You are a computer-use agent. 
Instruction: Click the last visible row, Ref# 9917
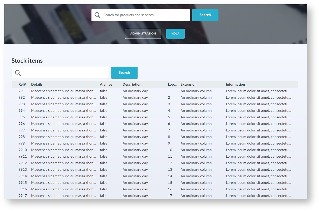coord(23,196)
